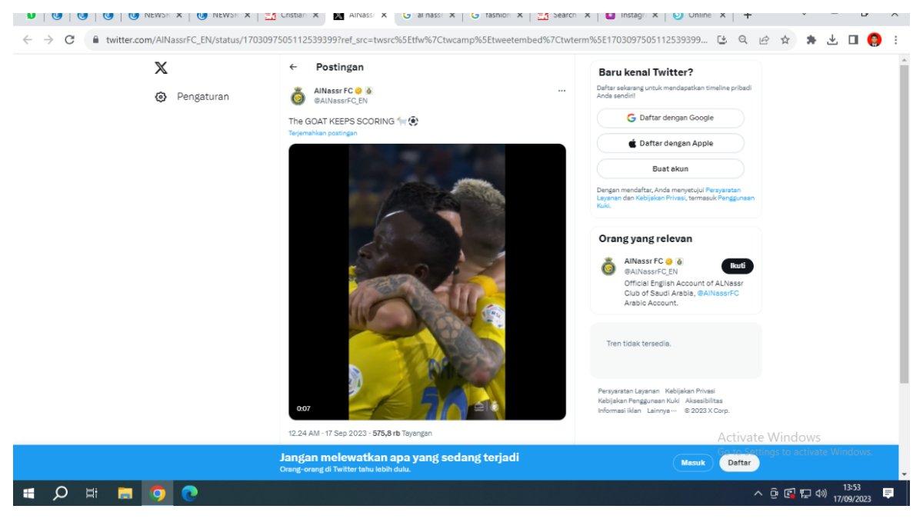Switch to the Online browser tab
Screen dimensions: 923x519
pyautogui.click(x=701, y=15)
